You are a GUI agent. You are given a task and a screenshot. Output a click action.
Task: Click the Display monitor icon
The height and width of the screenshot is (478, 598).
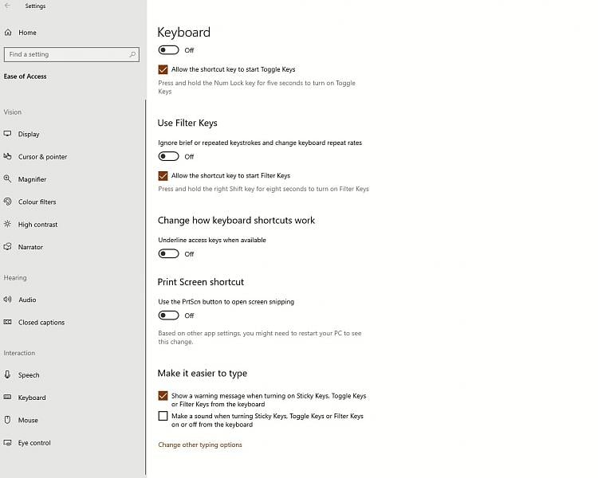8,134
